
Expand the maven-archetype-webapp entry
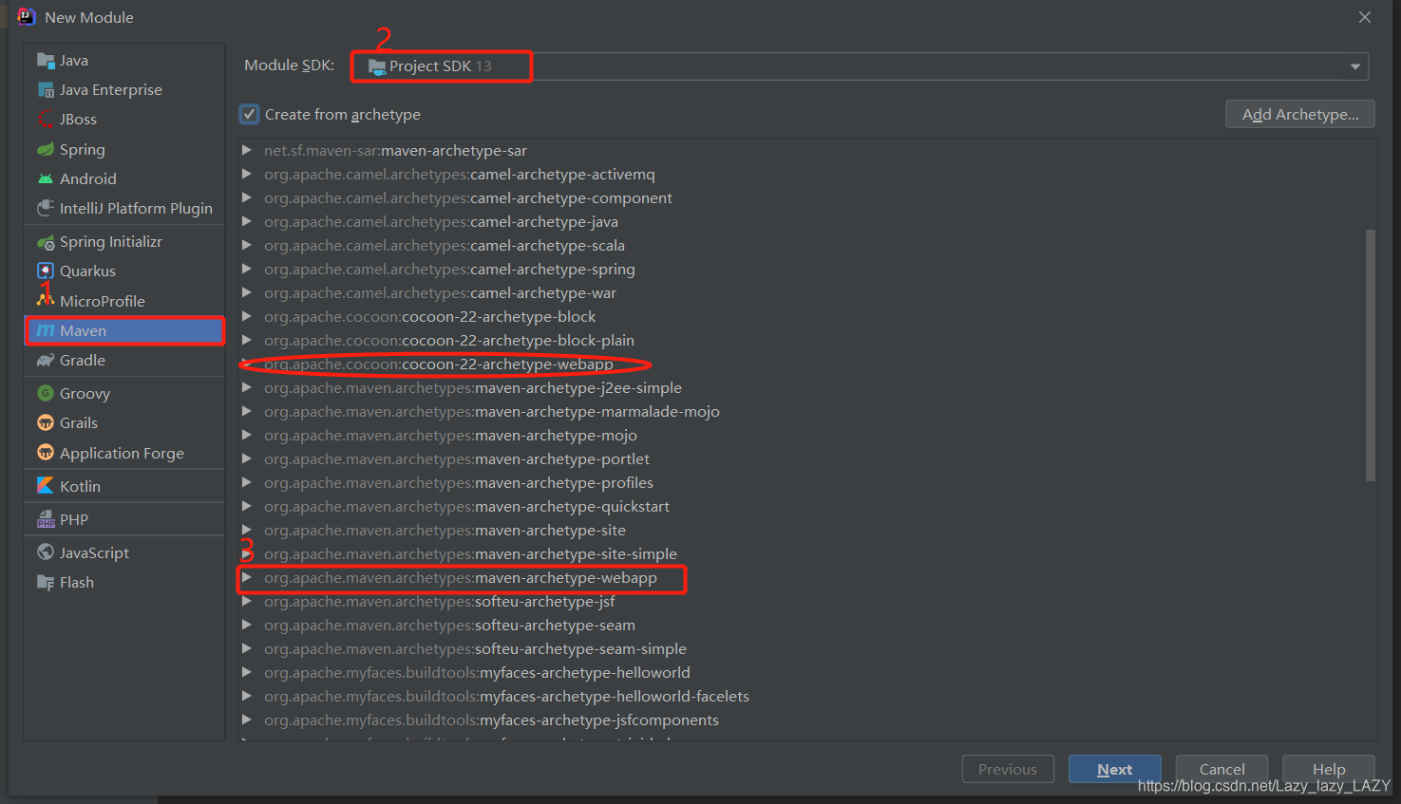pyautogui.click(x=247, y=577)
